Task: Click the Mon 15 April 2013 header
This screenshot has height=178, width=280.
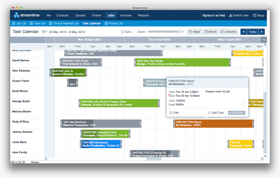Action: point(89,39)
